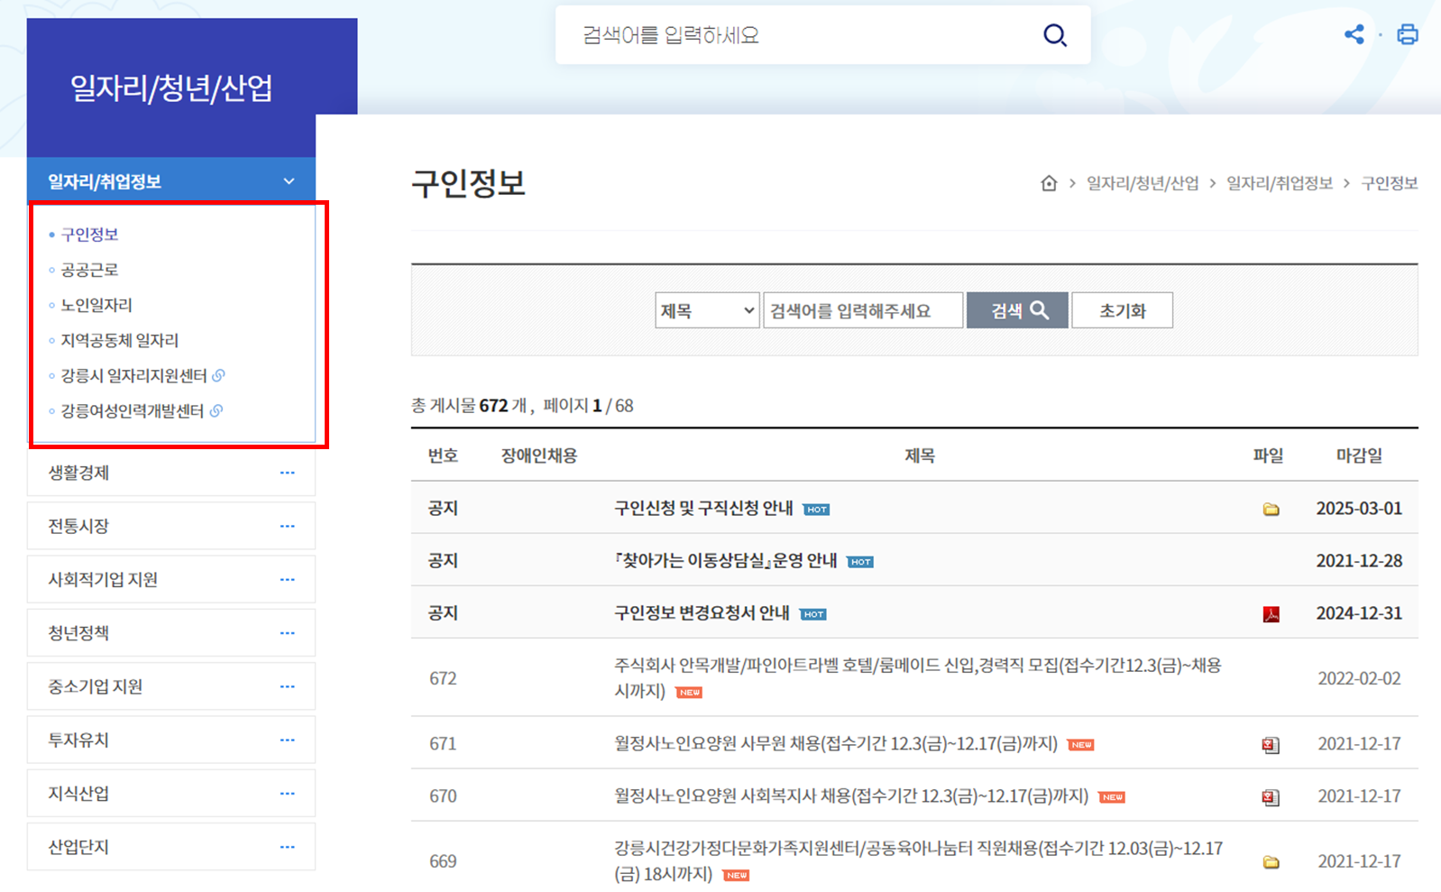The image size is (1441, 892).
Task: Click the 초기화 reset button
Action: tap(1122, 310)
